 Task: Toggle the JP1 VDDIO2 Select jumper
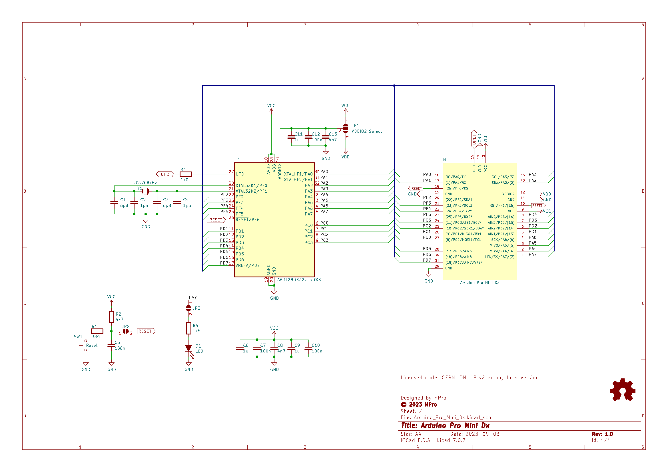click(x=346, y=128)
